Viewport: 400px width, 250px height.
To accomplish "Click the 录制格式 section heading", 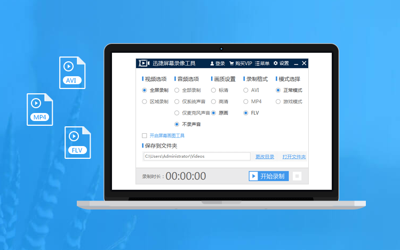I will click(x=257, y=79).
